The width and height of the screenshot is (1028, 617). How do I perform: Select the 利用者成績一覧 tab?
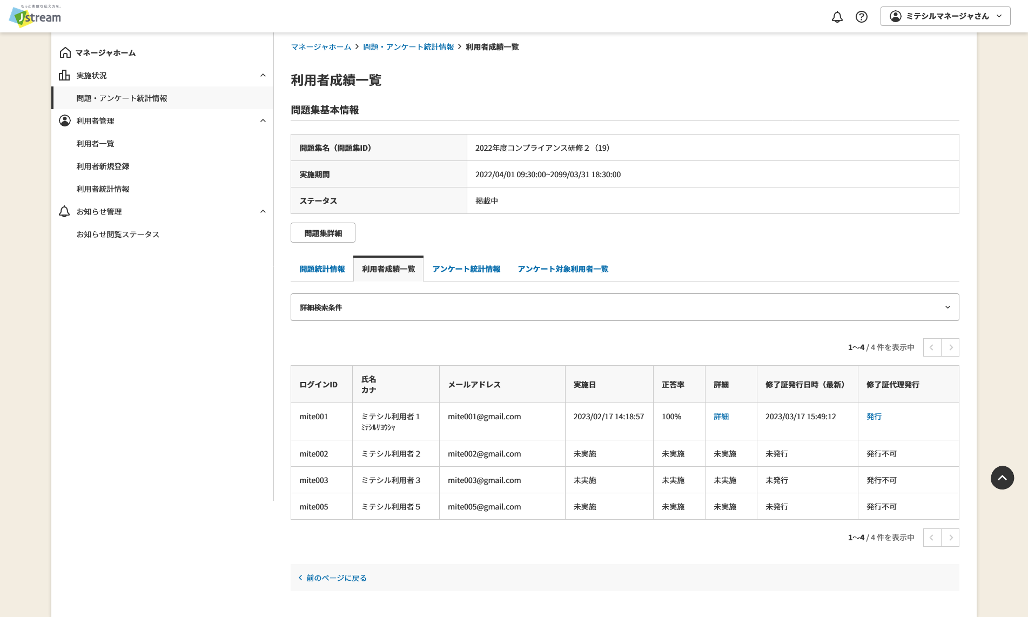pyautogui.click(x=388, y=269)
